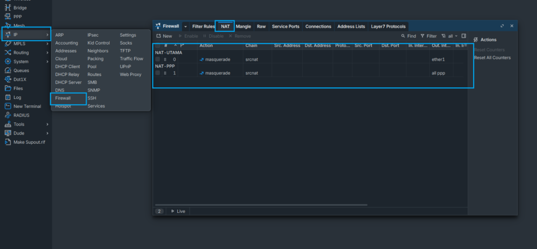This screenshot has width=537, height=249.
Task: Switch to the Mangle tab
Action: coord(243,26)
